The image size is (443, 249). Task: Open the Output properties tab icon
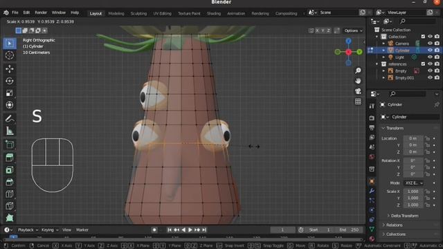click(372, 127)
